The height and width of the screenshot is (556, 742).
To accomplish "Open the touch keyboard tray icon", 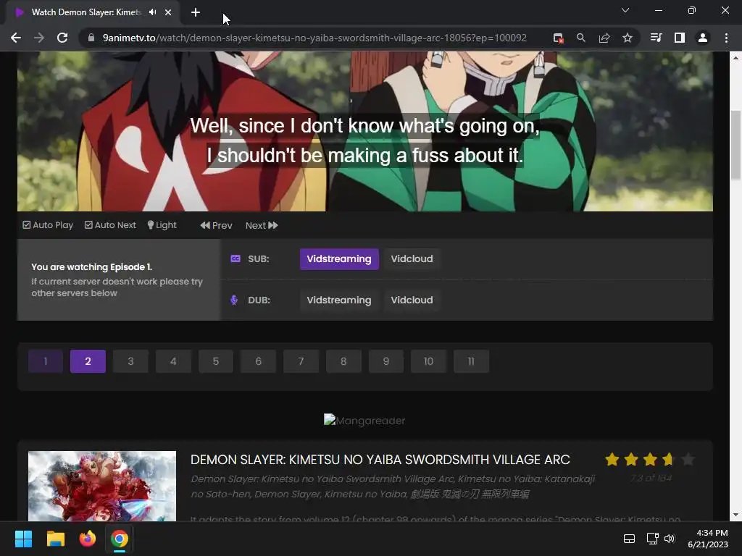I will tap(629, 539).
